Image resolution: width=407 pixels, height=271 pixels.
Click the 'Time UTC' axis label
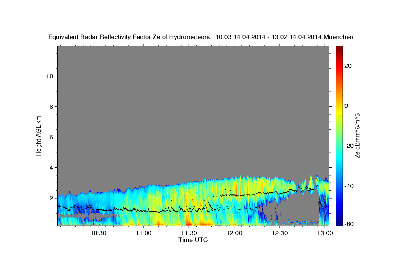193,240
